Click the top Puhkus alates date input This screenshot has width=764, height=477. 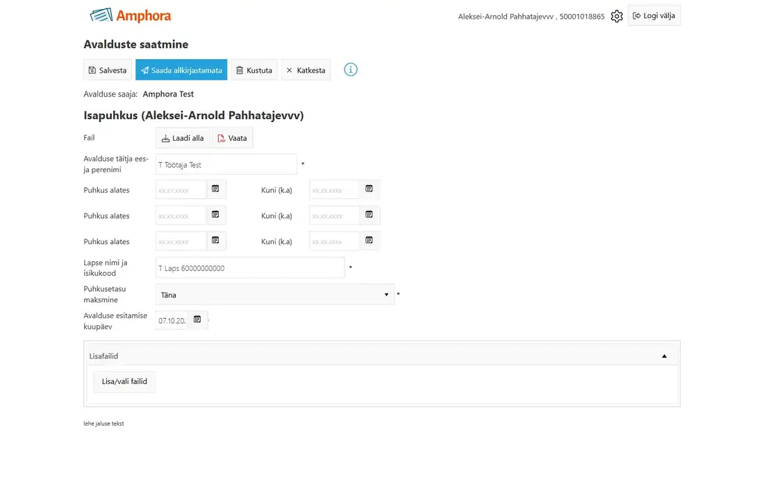tap(181, 190)
